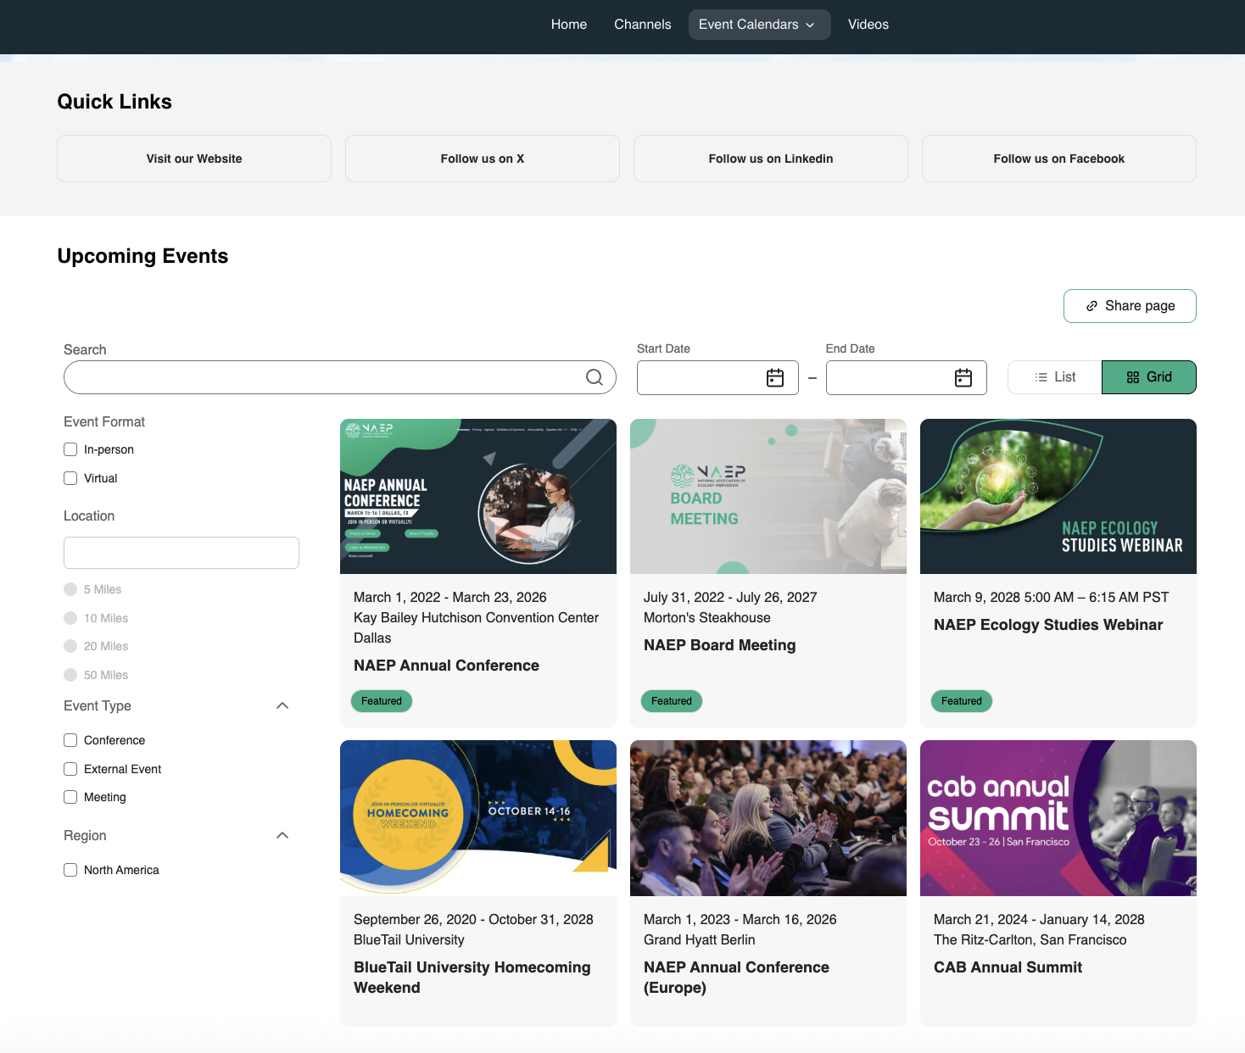
Task: Enable the External Event type filter
Action: (70, 769)
